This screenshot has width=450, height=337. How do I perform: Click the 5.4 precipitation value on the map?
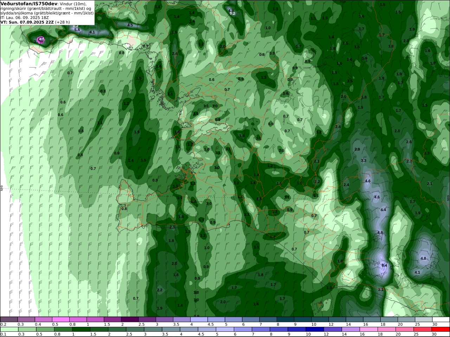(x=77, y=30)
